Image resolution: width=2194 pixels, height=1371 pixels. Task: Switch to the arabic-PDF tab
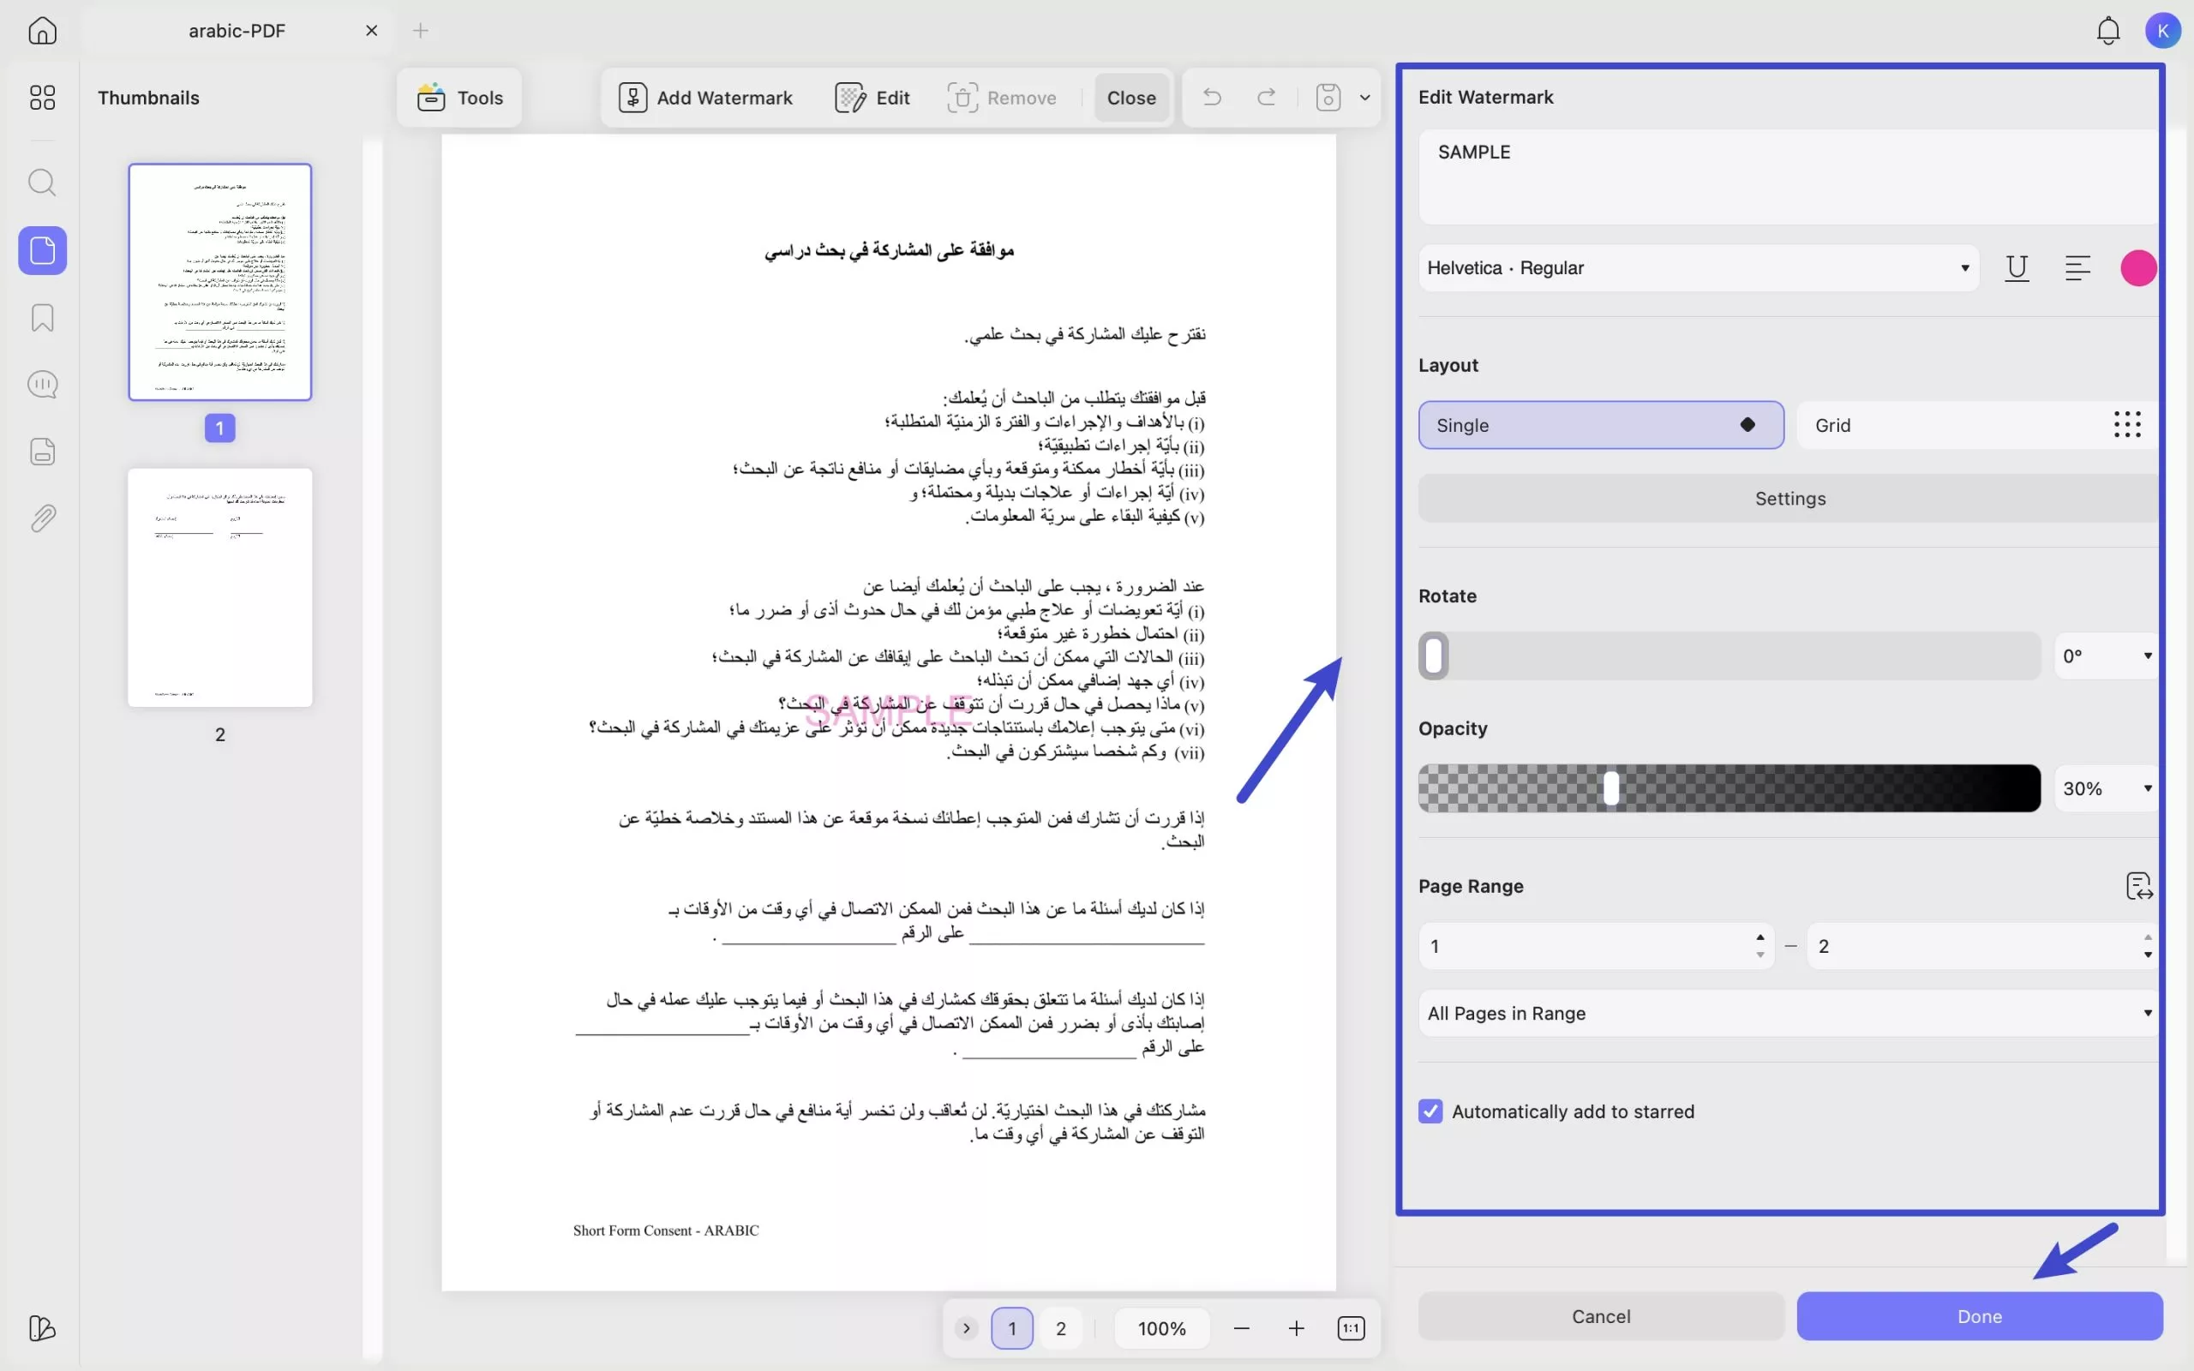237,30
